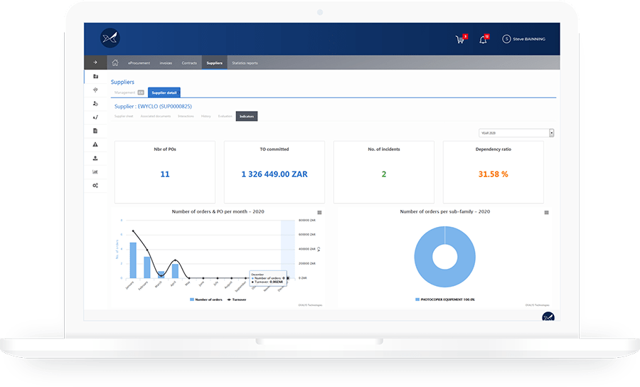Open the building icon in sidebar
Viewport: 640px width, 387px height.
click(95, 76)
